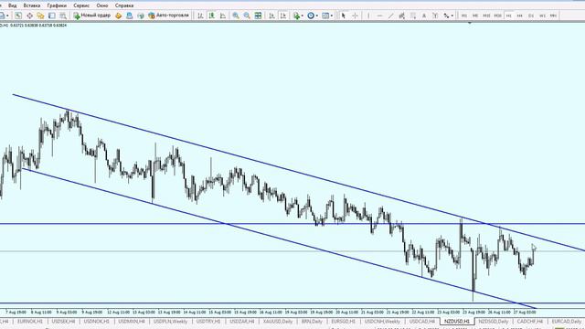Set timeframe to D1

click(531, 16)
